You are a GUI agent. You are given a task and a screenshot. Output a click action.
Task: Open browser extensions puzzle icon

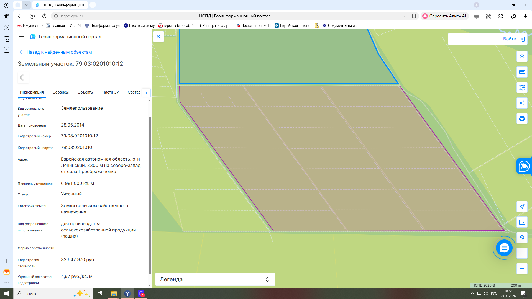[x=501, y=16]
